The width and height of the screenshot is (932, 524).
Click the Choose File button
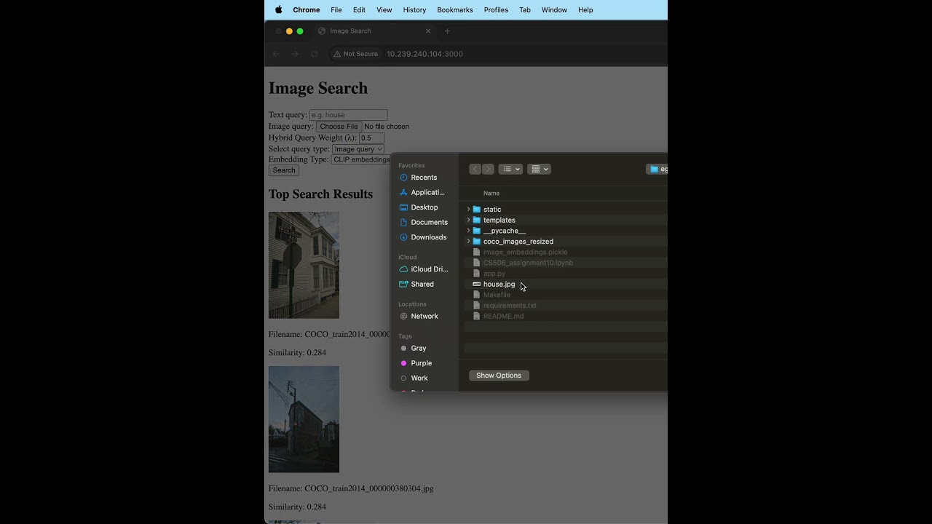point(339,127)
